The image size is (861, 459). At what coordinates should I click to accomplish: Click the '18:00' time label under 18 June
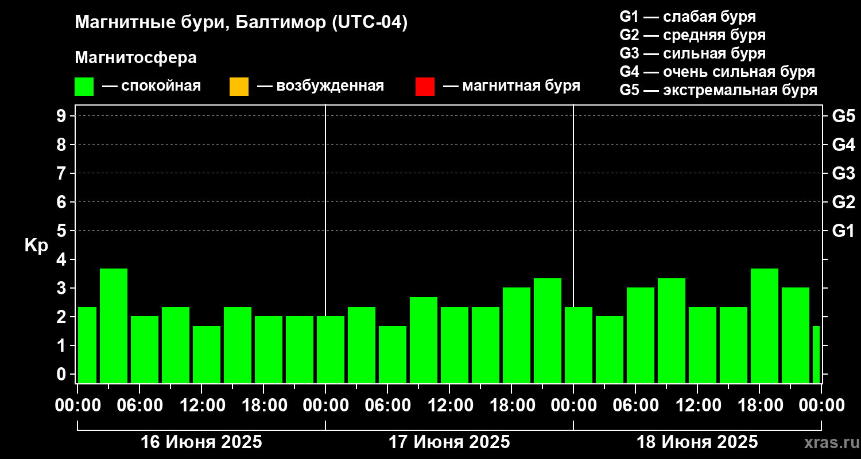759,406
